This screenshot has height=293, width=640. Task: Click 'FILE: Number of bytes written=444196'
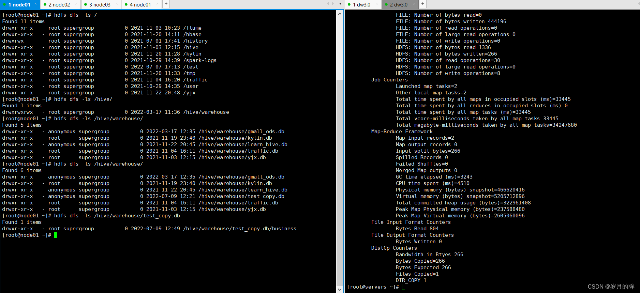pyautogui.click(x=451, y=21)
